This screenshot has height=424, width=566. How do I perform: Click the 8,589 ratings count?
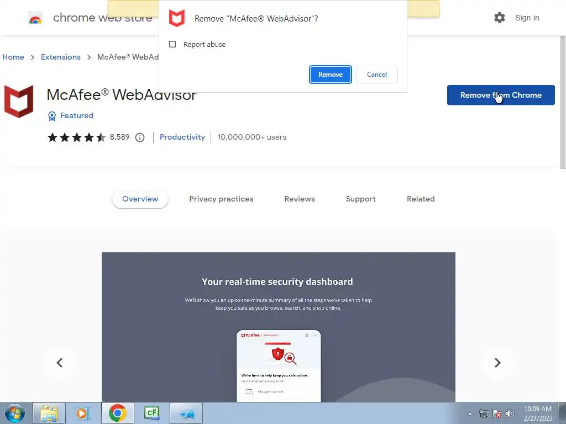coord(120,137)
